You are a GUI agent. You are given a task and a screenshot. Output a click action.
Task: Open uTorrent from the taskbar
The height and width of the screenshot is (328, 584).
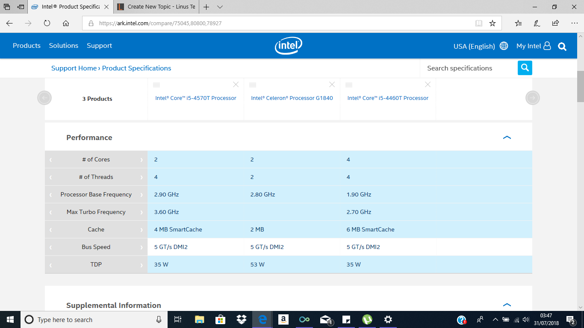coord(367,319)
